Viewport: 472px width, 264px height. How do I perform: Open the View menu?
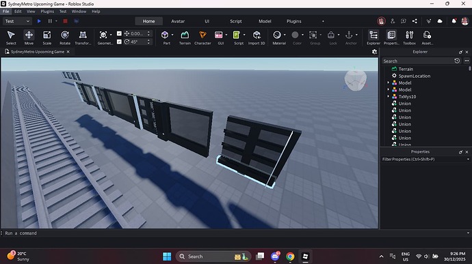[x=31, y=12]
